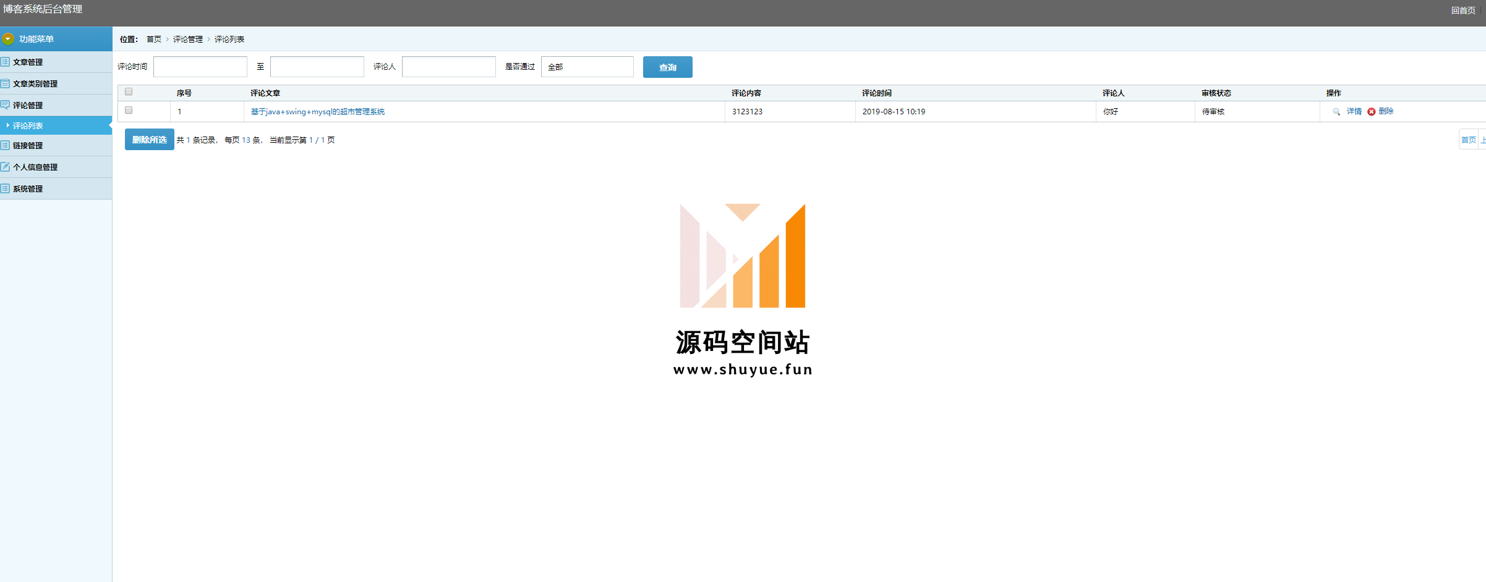The image size is (1486, 582).
Task: Click the 链接管理 list icon
Action: 5,145
